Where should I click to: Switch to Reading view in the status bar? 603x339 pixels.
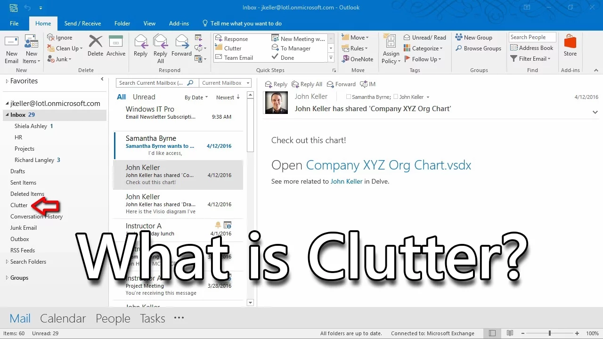(510, 333)
